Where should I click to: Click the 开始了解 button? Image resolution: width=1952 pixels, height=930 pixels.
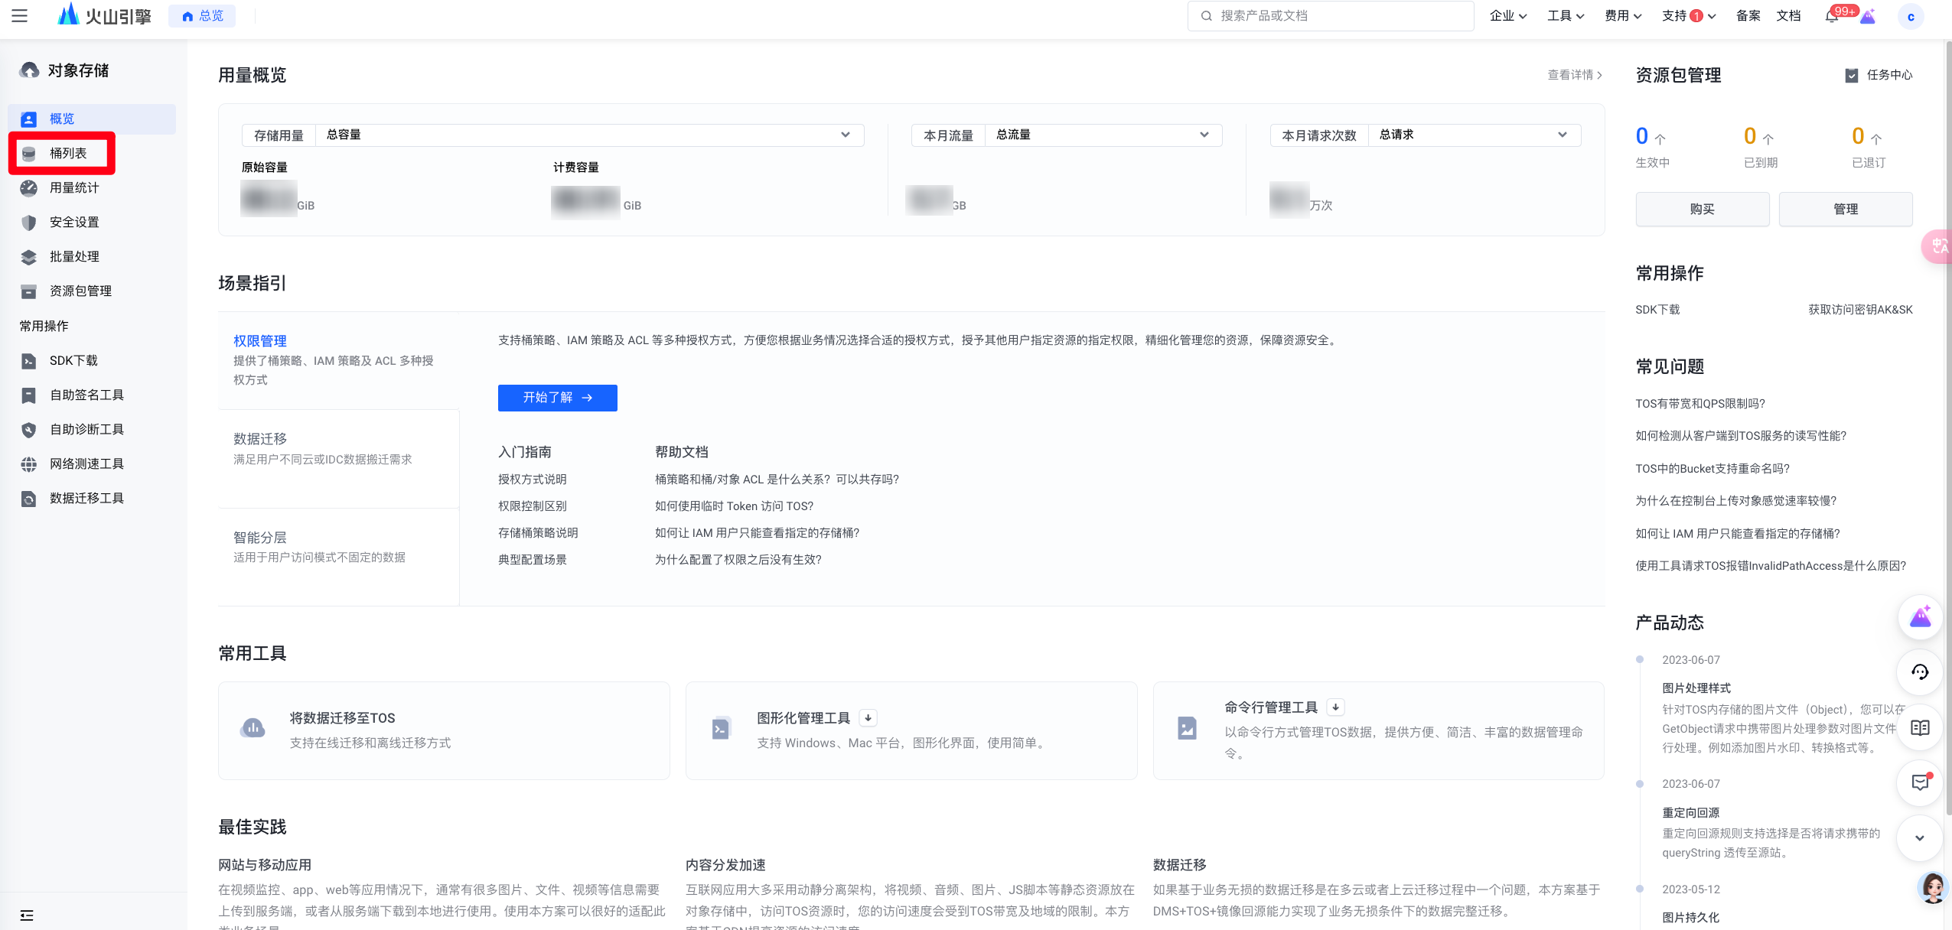(557, 398)
